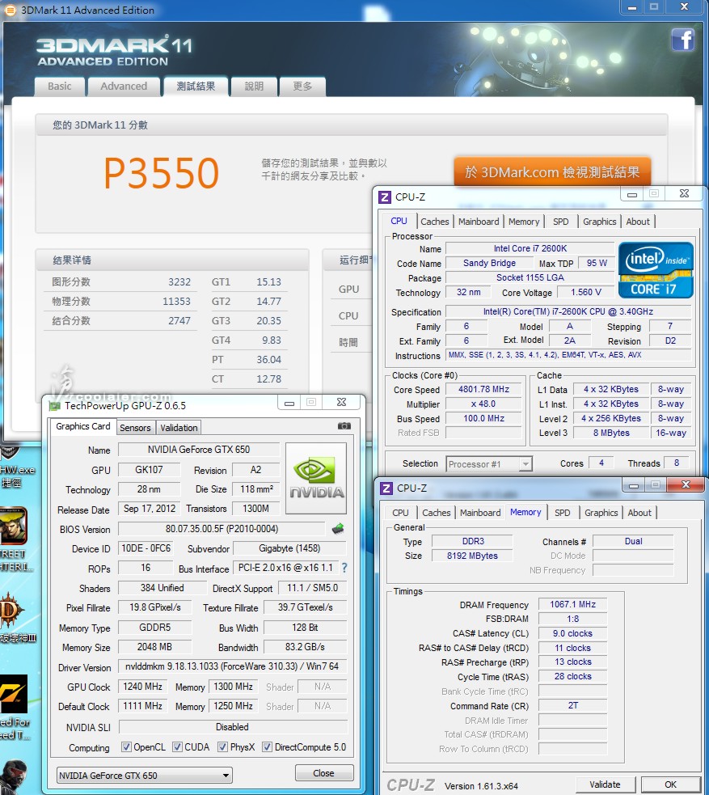The width and height of the screenshot is (709, 795).
Task: Open the Street Fighter desktop shortcut
Action: click(14, 539)
